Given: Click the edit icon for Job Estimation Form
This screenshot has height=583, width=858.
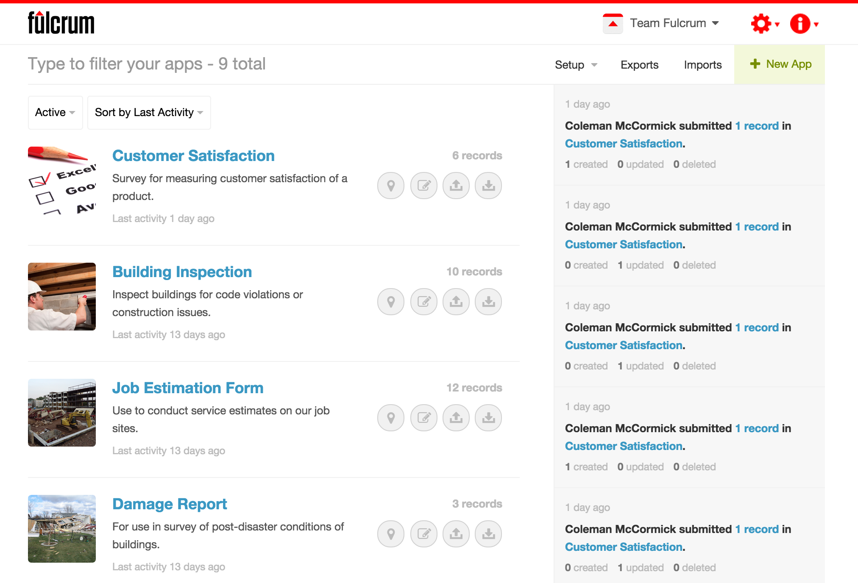Looking at the screenshot, I should 423,416.
